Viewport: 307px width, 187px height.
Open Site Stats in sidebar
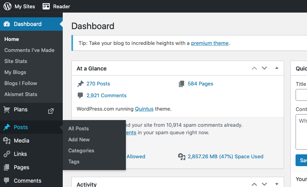(16, 61)
